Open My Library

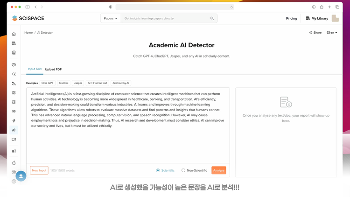[x=317, y=18]
